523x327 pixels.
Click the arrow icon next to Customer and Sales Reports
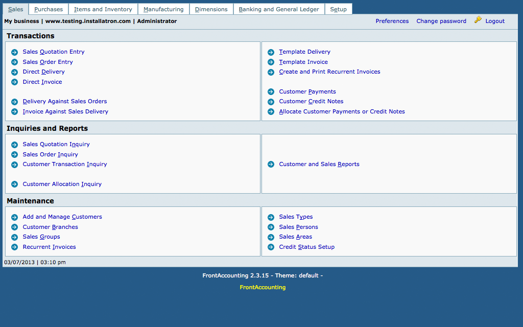(271, 165)
